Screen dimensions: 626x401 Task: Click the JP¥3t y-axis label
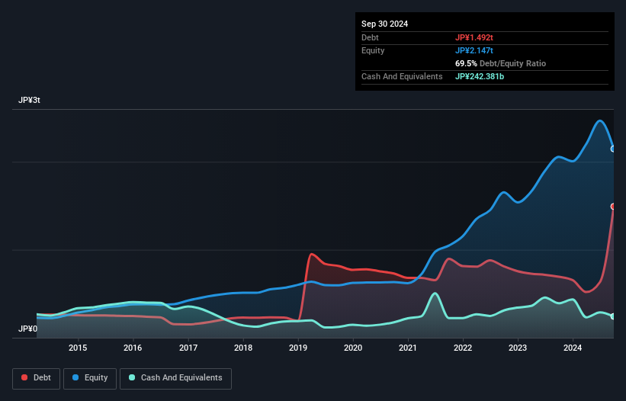pyautogui.click(x=29, y=100)
